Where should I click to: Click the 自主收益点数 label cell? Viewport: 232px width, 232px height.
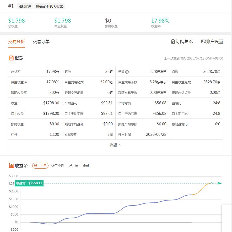pyautogui.click(x=181, y=82)
